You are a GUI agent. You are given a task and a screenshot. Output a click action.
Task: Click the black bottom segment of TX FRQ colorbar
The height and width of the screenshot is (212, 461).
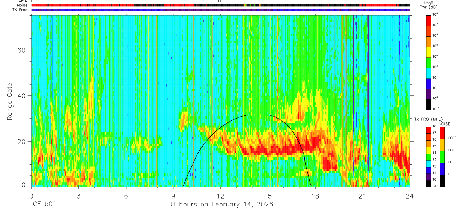point(428,184)
